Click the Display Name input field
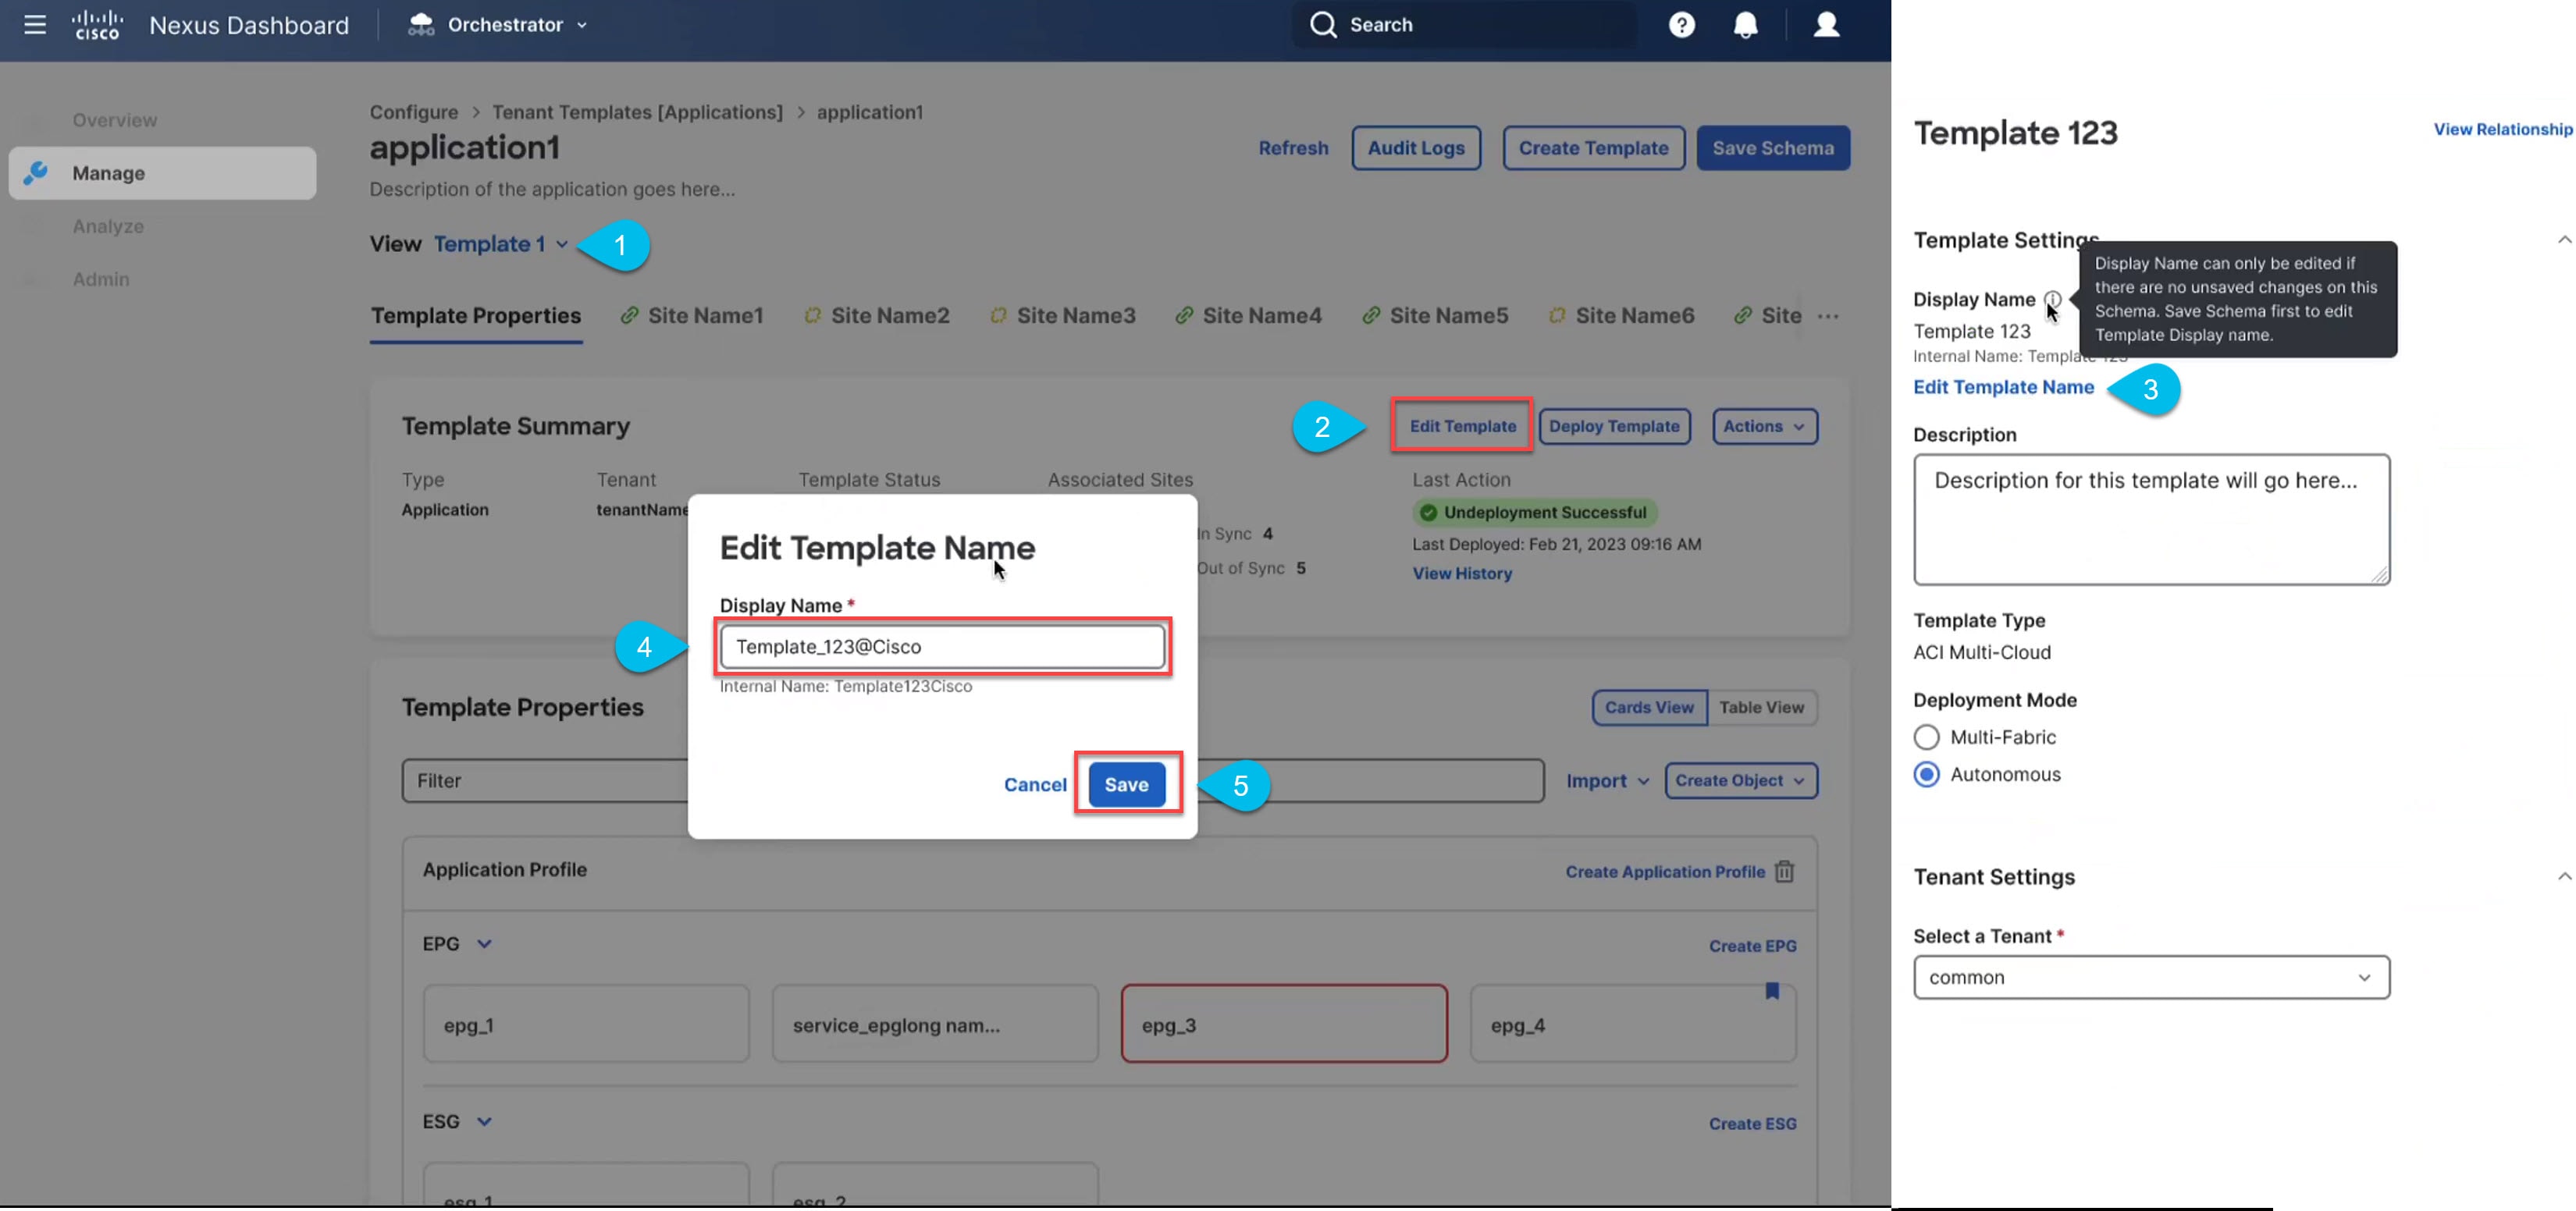This screenshot has width=2576, height=1211. pos(942,647)
